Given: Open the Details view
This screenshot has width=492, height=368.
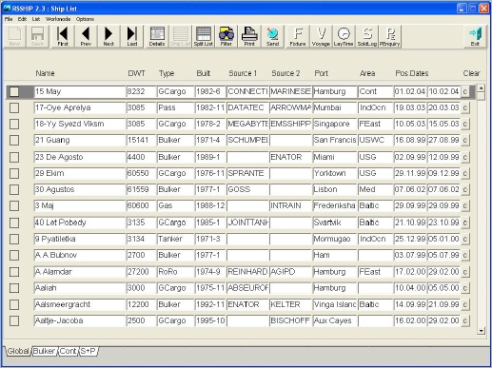Looking at the screenshot, I should [157, 36].
